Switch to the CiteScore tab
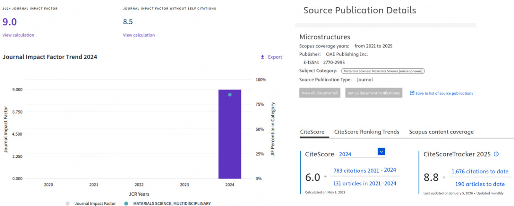 point(312,132)
